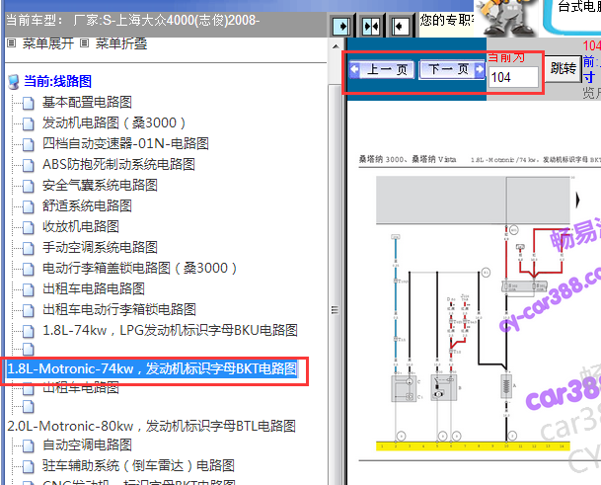Click the left panel scrollbar up arrow
The image size is (601, 485).
click(x=336, y=46)
